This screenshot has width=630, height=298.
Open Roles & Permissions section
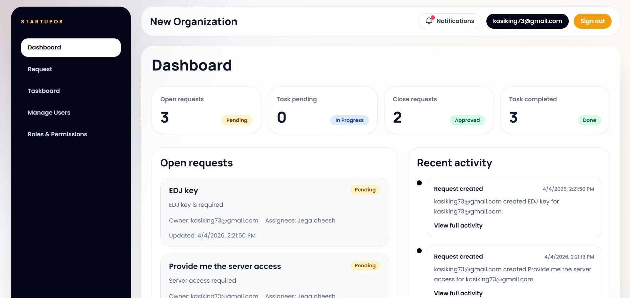pyautogui.click(x=57, y=134)
